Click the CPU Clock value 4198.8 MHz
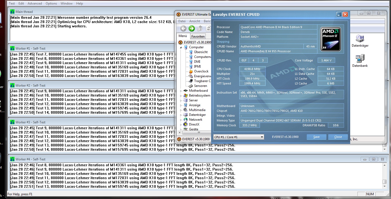This screenshot has height=199, width=391. [252, 69]
